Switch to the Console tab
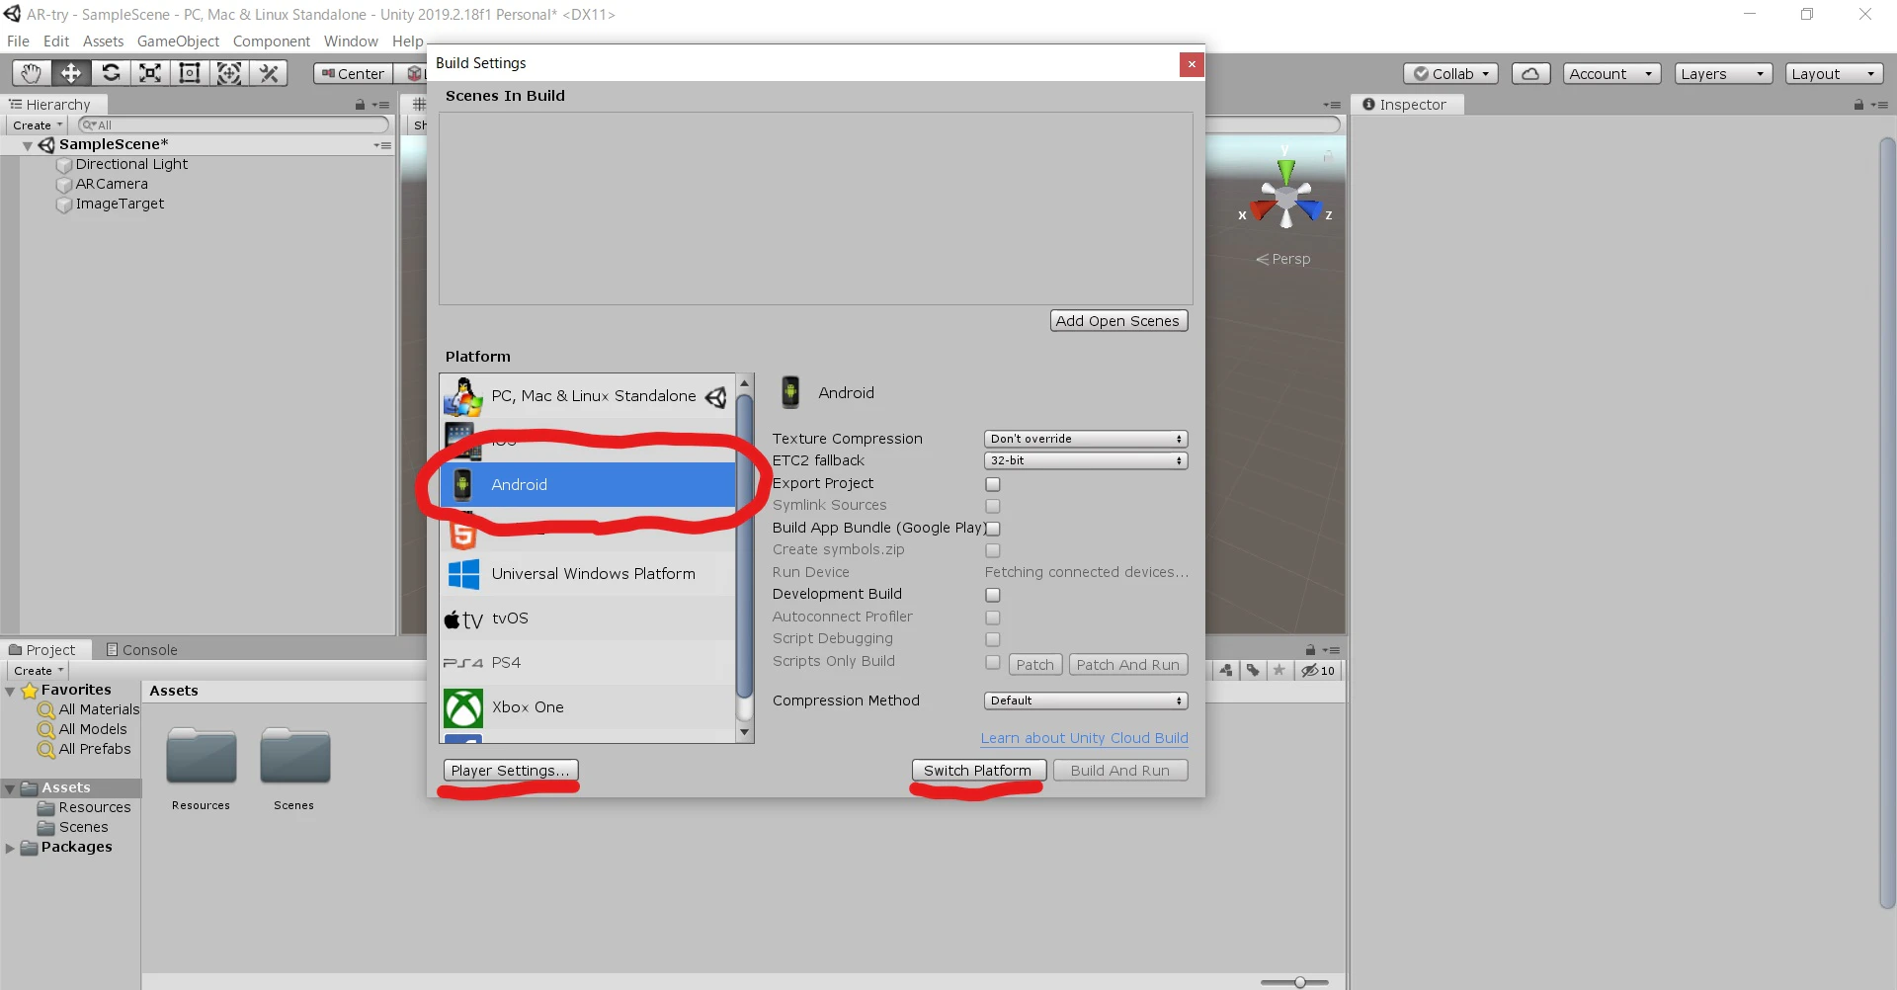This screenshot has width=1897, height=990. click(x=141, y=650)
